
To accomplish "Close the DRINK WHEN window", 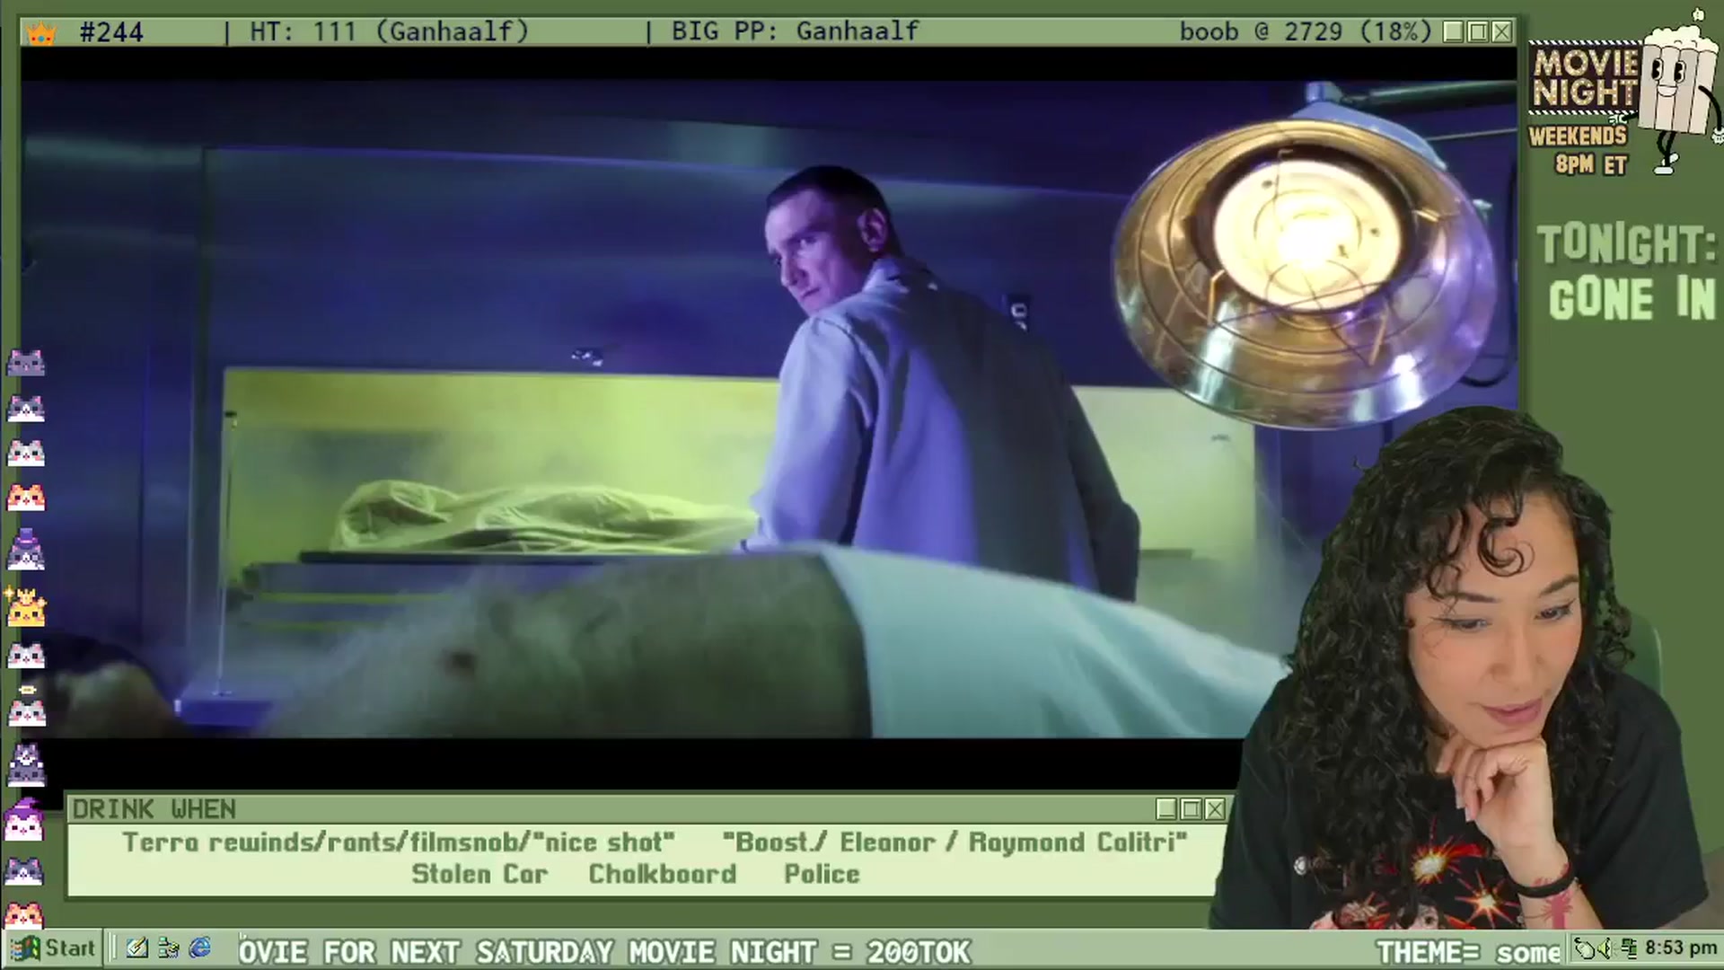I will (x=1215, y=809).
